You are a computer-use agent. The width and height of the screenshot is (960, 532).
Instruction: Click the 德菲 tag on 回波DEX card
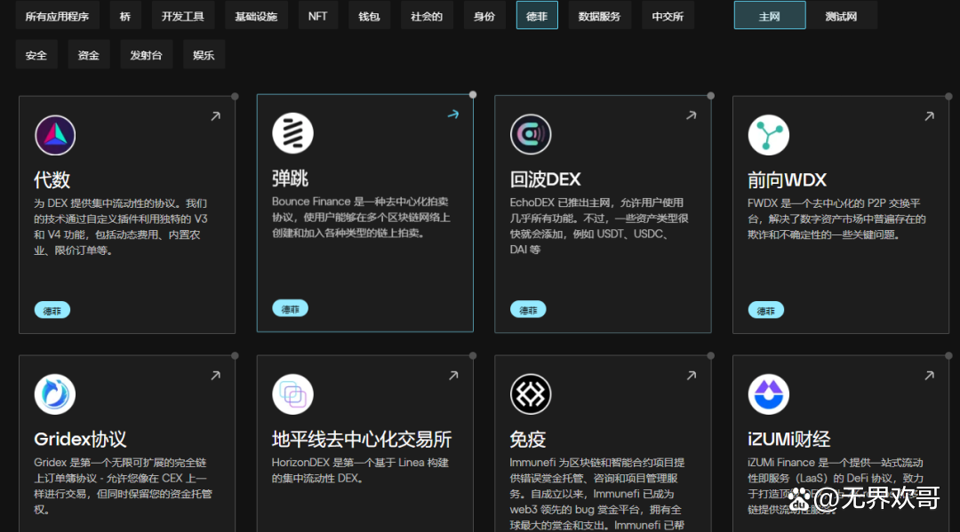pos(528,310)
